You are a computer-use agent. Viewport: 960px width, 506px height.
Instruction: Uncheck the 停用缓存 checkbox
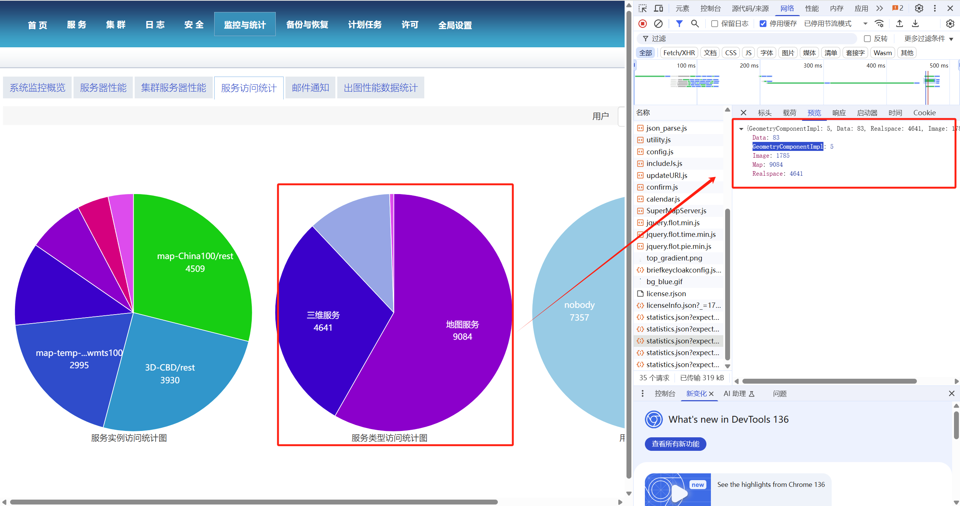coord(763,24)
